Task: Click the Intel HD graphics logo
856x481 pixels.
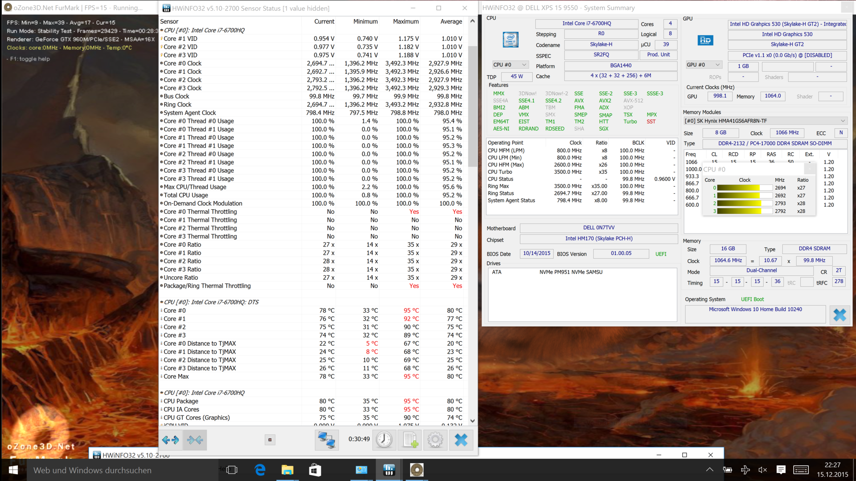Action: click(705, 41)
